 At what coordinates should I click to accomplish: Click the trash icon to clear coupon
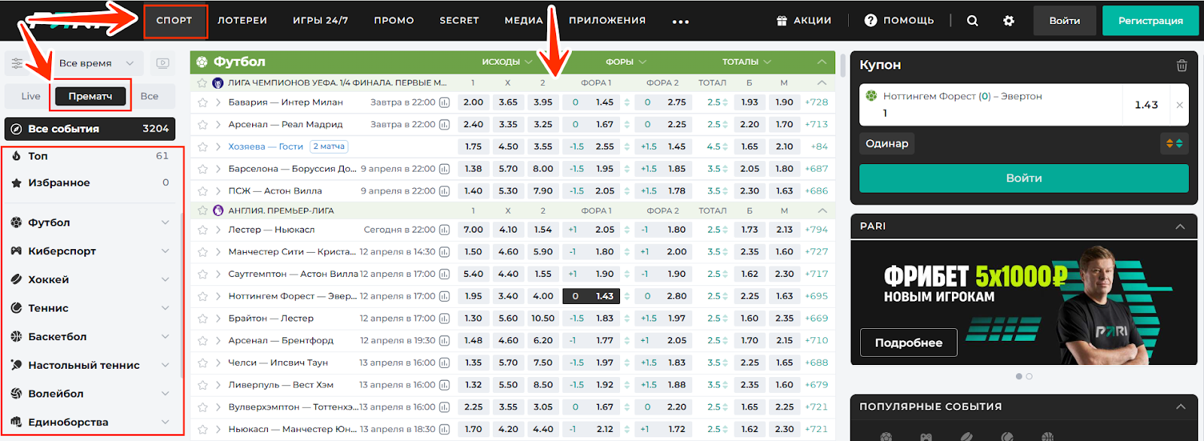point(1181,65)
